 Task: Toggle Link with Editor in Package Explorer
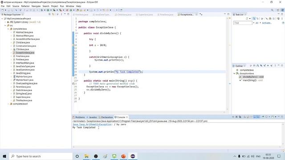(53, 14)
